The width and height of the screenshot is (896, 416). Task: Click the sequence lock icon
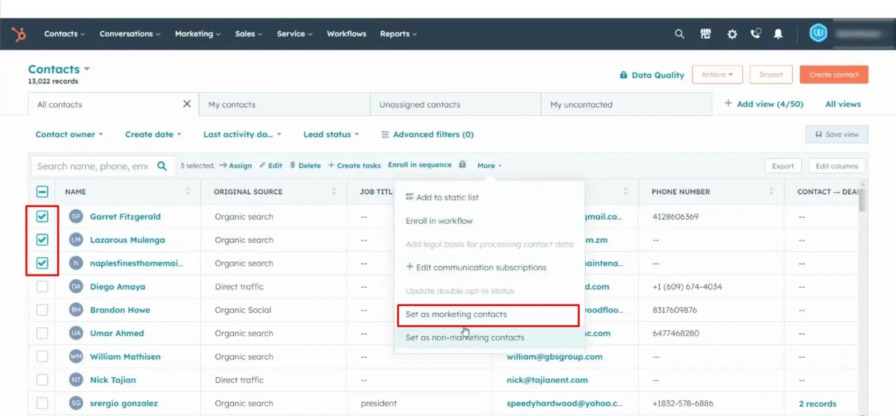click(462, 164)
